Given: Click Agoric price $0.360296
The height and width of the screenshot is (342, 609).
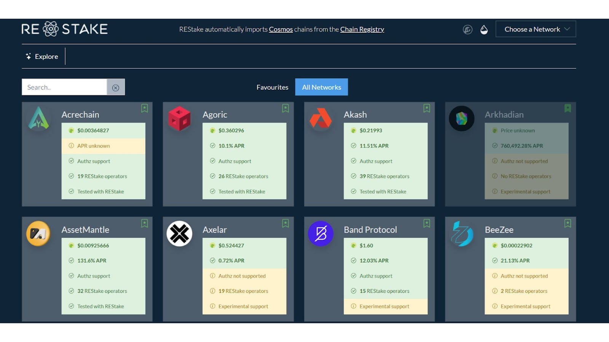Looking at the screenshot, I should point(231,130).
